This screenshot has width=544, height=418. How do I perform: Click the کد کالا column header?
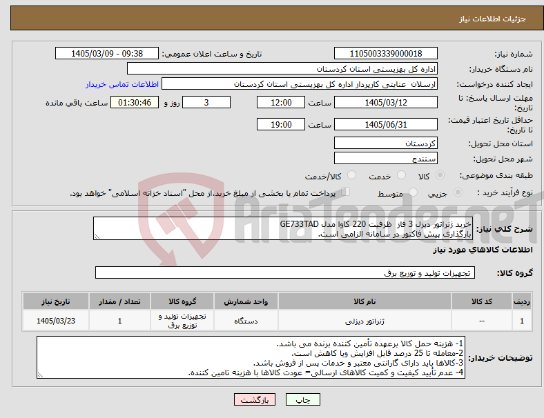pyautogui.click(x=482, y=301)
